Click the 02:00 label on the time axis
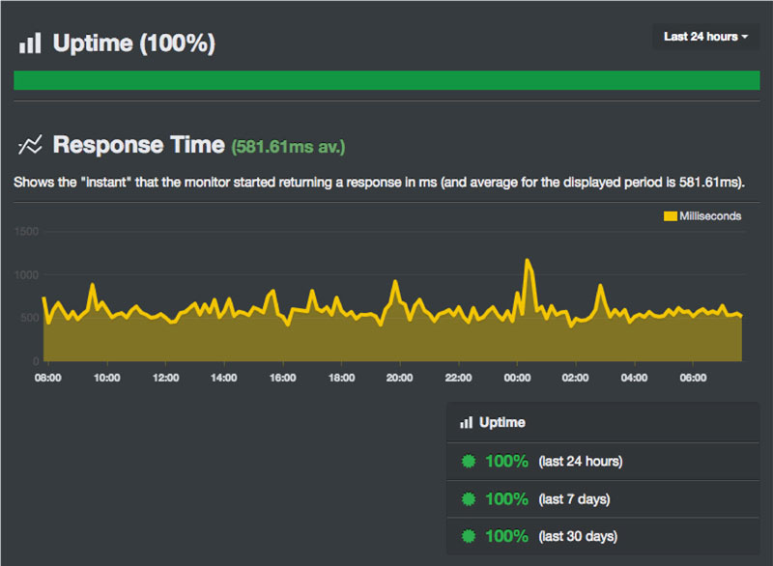Screen dimensions: 773x566 [x=575, y=378]
